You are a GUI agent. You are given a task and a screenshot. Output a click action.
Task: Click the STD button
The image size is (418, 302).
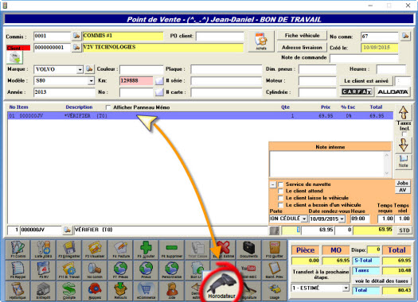point(404,230)
